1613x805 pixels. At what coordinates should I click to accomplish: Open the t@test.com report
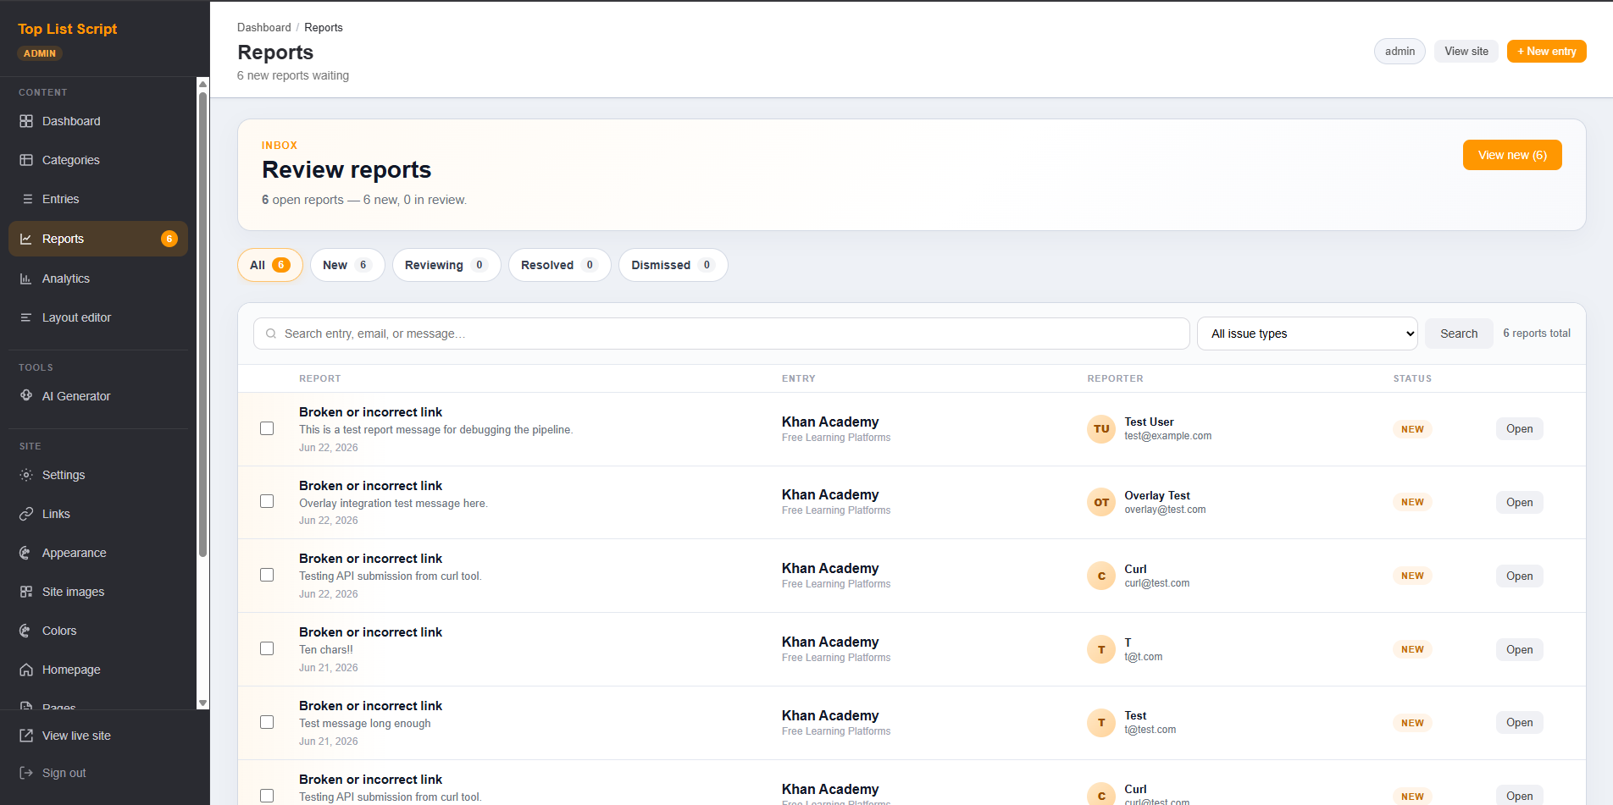pyautogui.click(x=1519, y=723)
